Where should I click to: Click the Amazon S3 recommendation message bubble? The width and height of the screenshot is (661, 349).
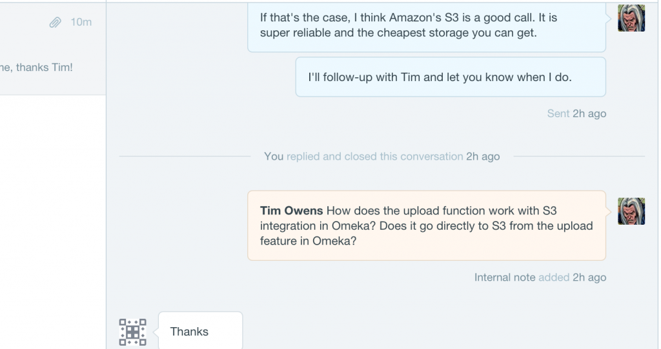tap(427, 27)
